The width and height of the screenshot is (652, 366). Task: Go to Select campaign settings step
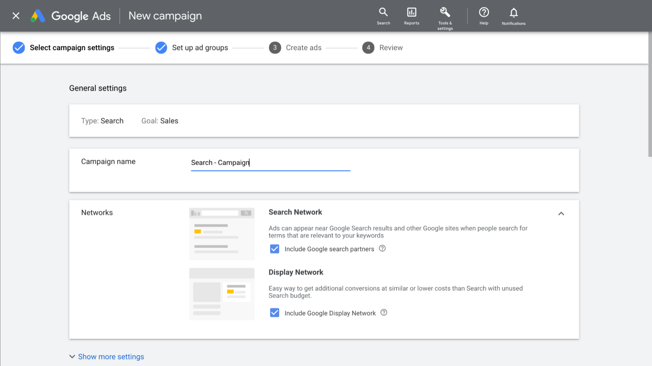72,48
